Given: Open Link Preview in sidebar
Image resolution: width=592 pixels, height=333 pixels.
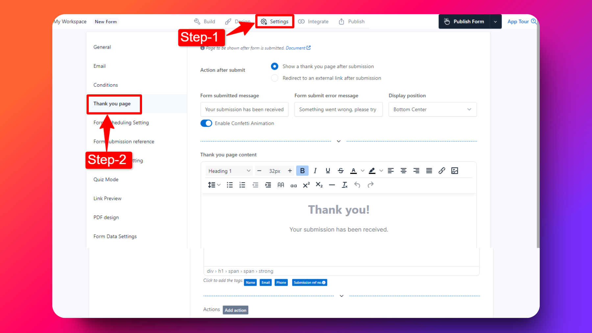Looking at the screenshot, I should click(107, 199).
